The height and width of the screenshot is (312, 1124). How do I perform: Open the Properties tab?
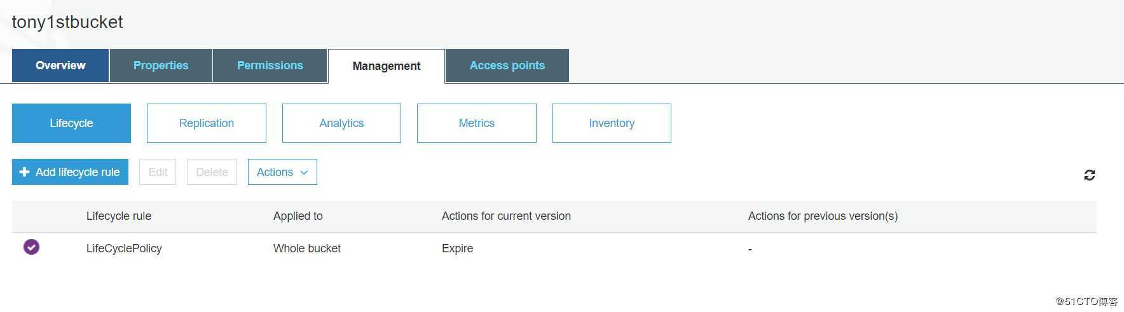[161, 65]
